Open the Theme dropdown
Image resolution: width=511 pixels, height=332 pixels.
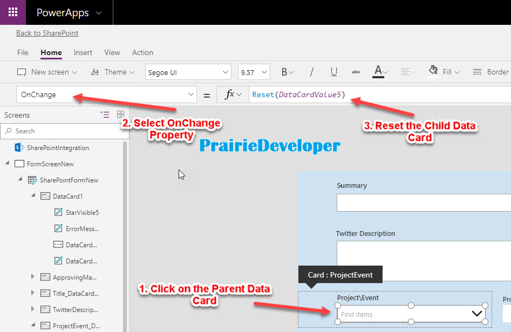click(x=113, y=72)
